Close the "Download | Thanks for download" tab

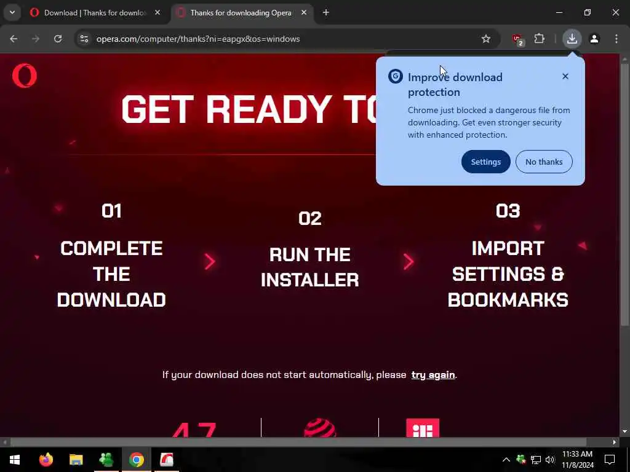[157, 12]
